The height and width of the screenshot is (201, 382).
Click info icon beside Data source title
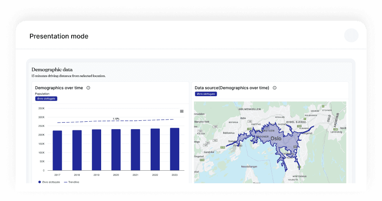pos(274,88)
